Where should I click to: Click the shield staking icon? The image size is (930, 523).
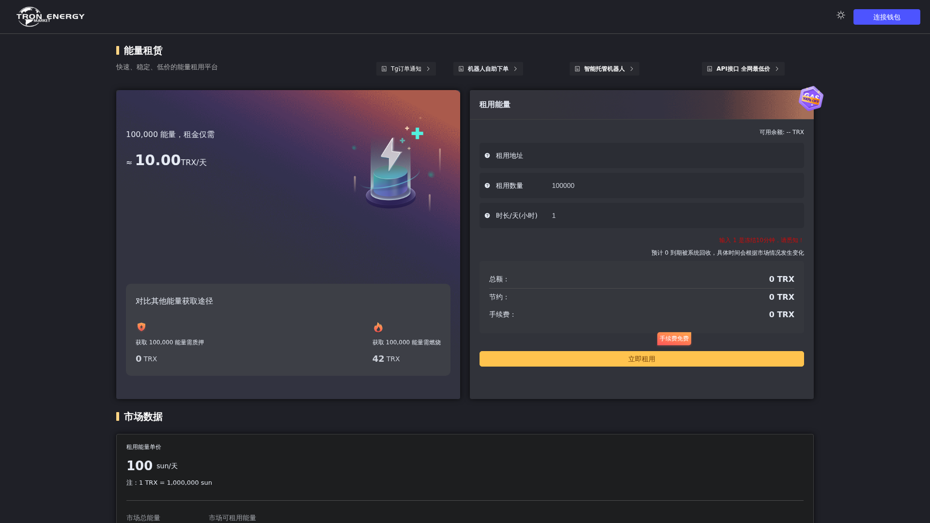click(x=141, y=327)
